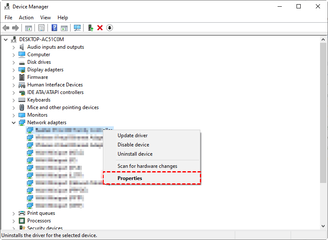Click Scan for hardware changes monitor icon
Viewport: 328px width, 240px height.
click(x=77, y=28)
